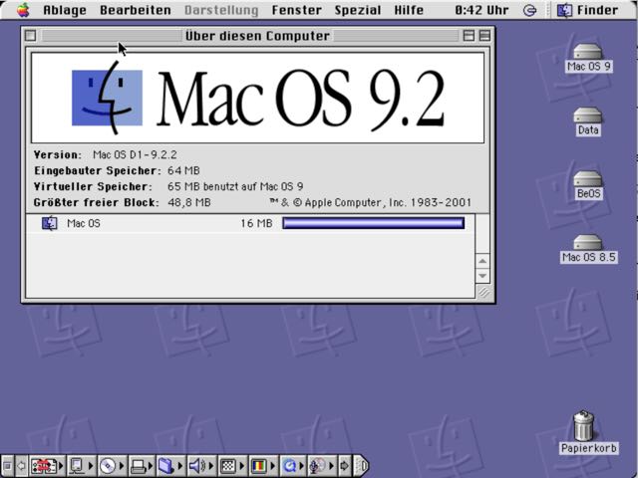The height and width of the screenshot is (478, 638).
Task: Click the memory list scroll-up arrow
Action: point(482,261)
